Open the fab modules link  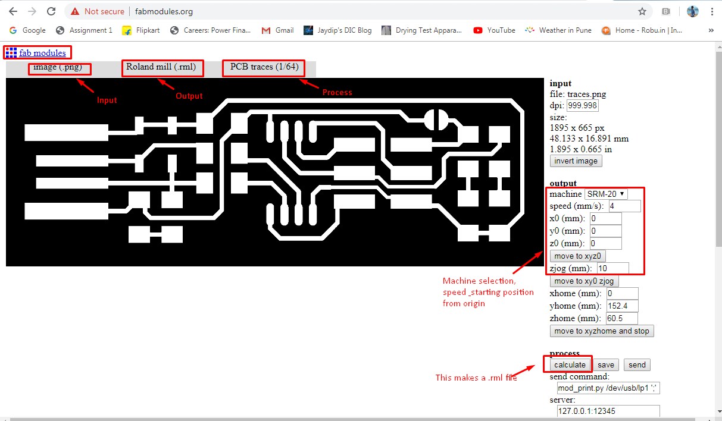point(42,53)
